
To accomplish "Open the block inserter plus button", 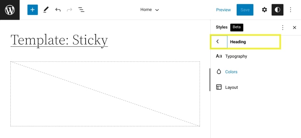I will pos(33,10).
